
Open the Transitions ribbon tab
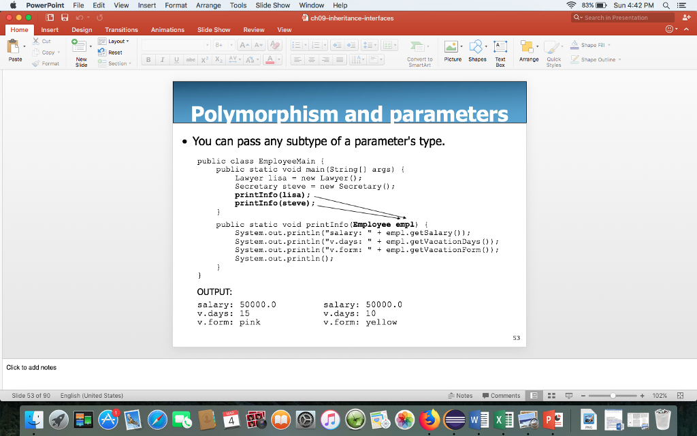(121, 30)
